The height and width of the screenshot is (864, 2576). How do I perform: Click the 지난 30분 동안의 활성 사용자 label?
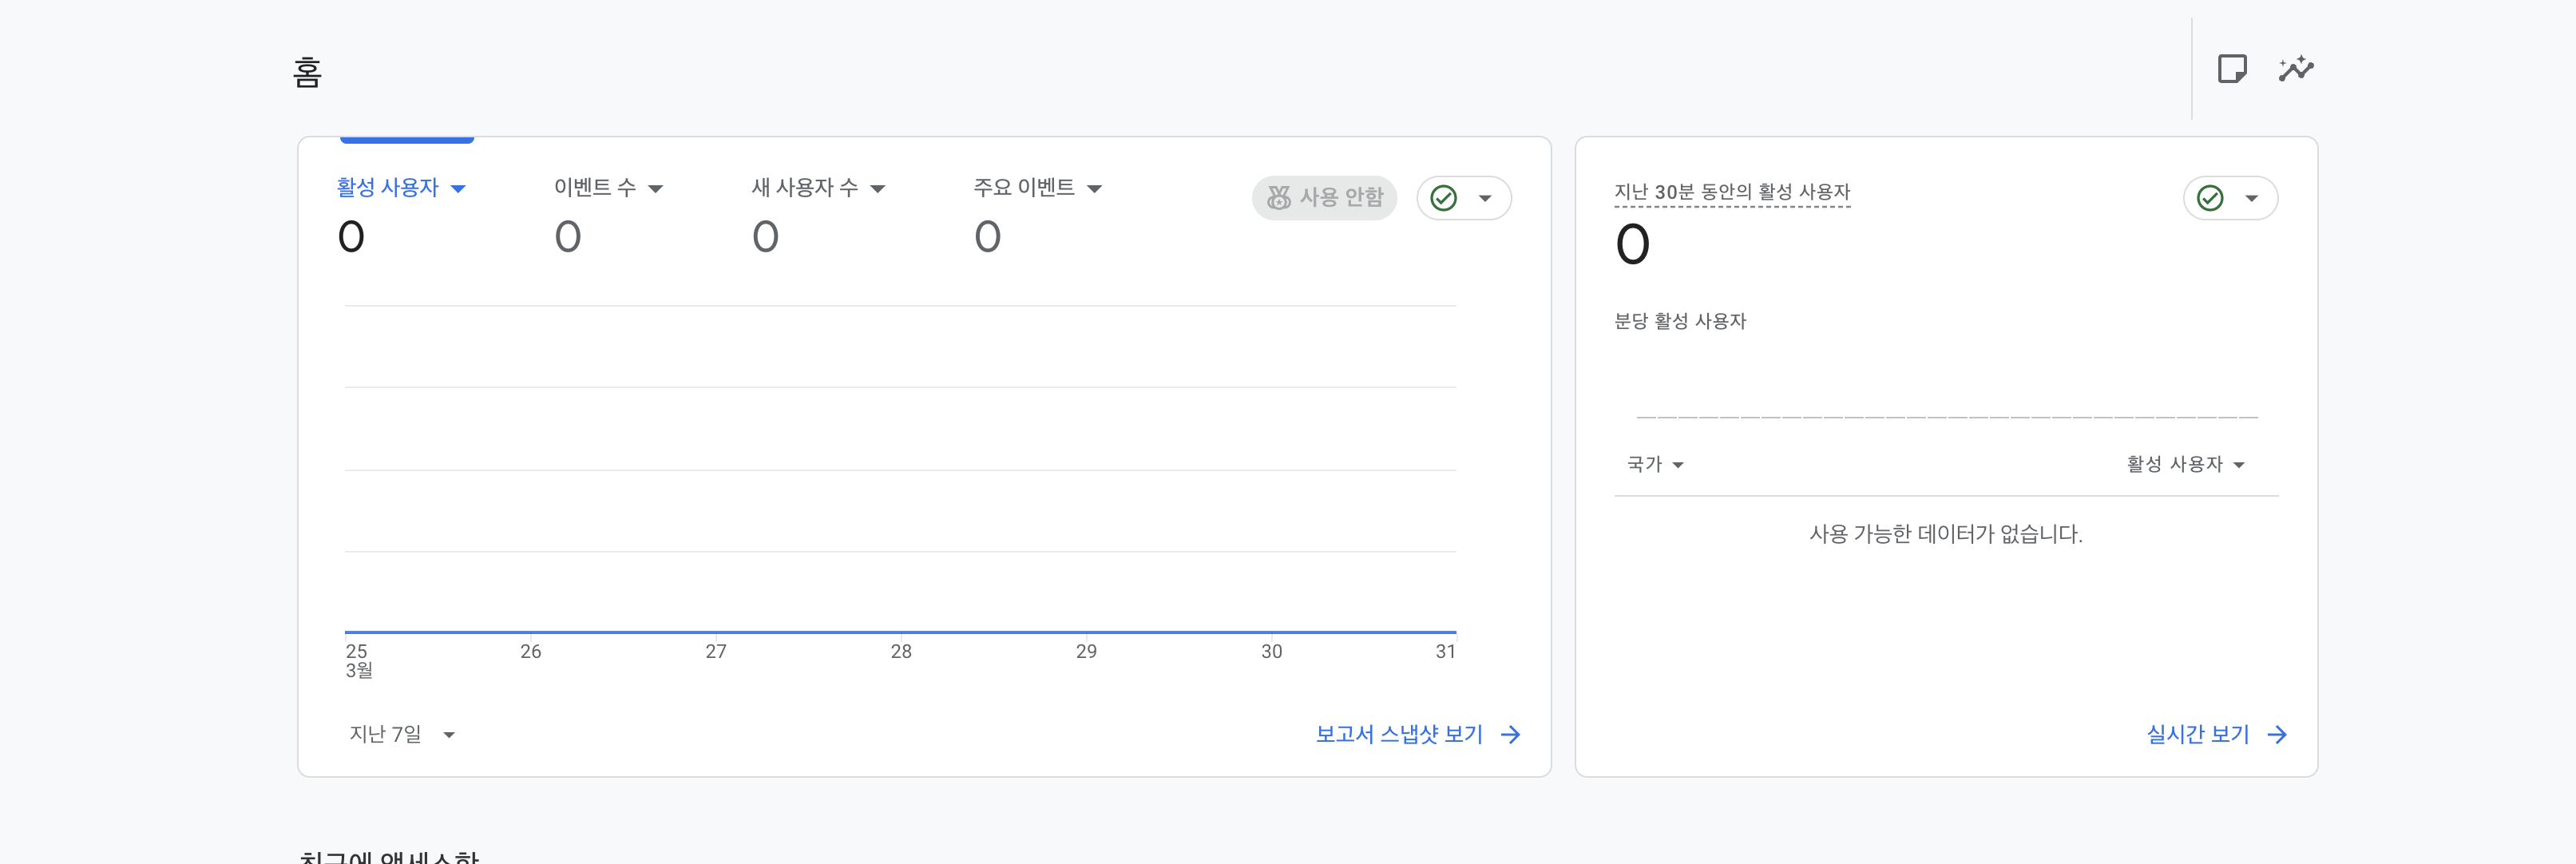coord(1732,192)
